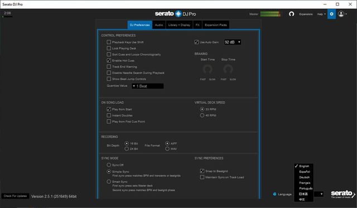Click the Serato logo at bottom right
This screenshot has height=208, width=357.
coord(342,194)
